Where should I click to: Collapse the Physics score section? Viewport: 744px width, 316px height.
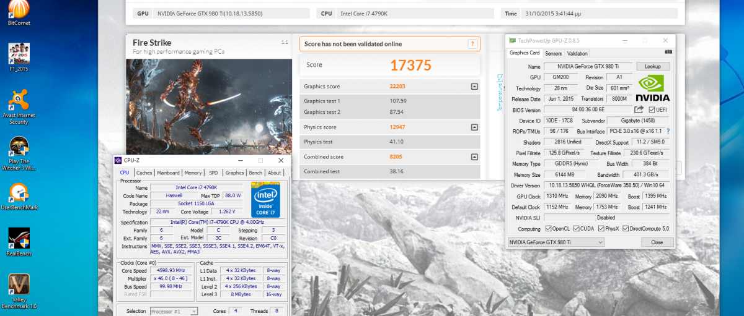click(x=474, y=127)
